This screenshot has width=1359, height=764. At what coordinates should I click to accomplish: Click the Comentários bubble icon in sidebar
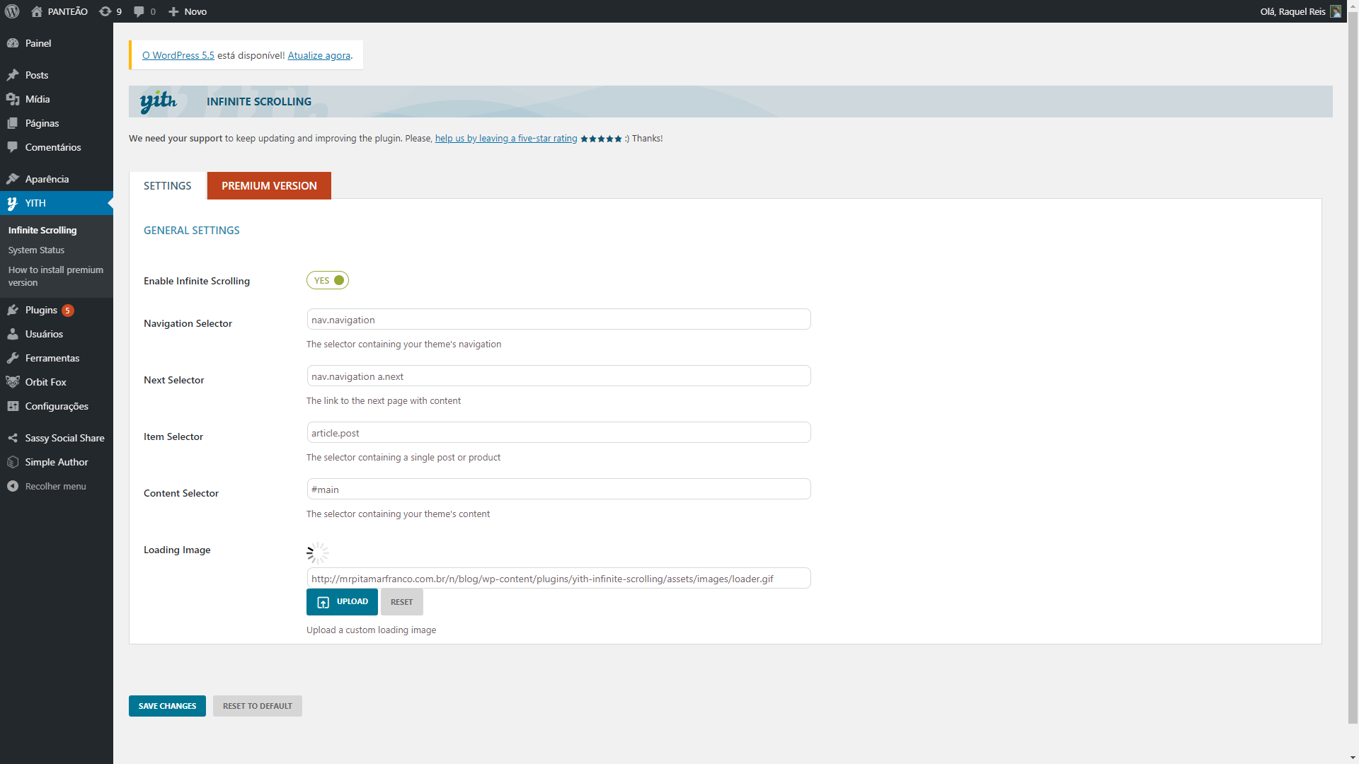(13, 147)
